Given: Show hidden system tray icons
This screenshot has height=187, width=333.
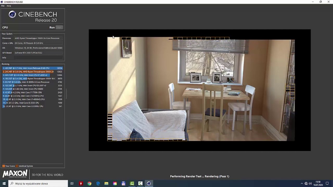Looking at the screenshot, I should [x=302, y=183].
